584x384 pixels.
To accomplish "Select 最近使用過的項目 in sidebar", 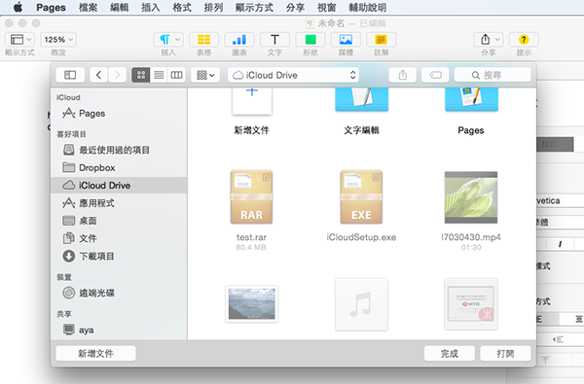I will coord(119,150).
